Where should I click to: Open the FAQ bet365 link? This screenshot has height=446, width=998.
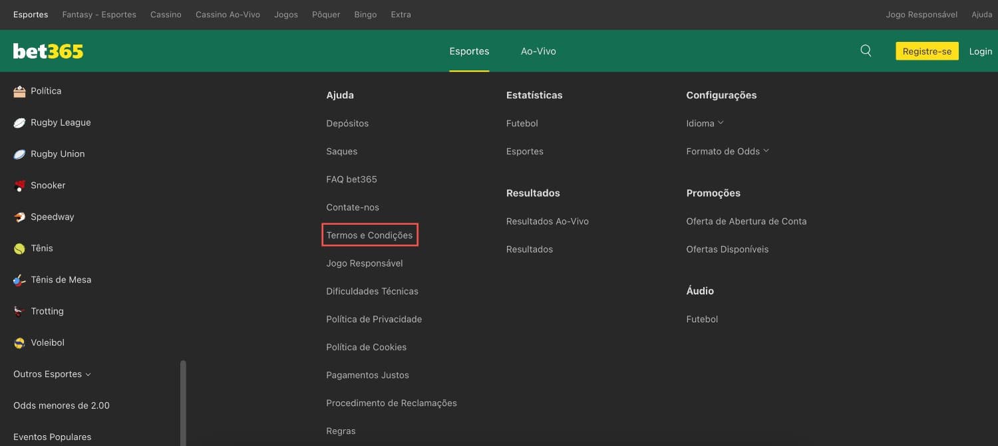pyautogui.click(x=352, y=179)
